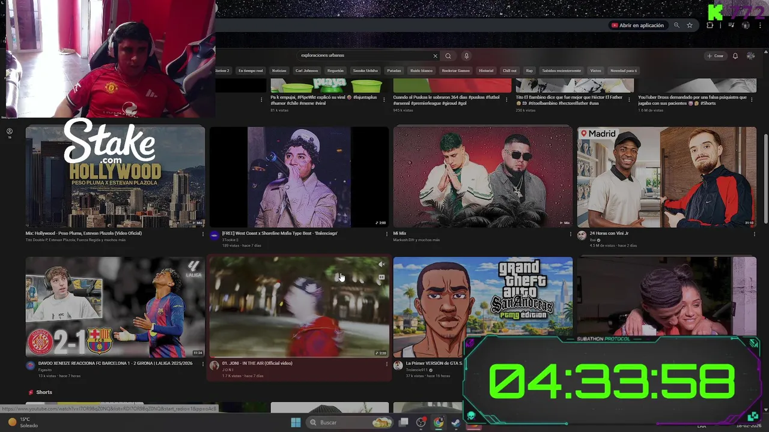Select the 'Novedad para ti' chip
The height and width of the screenshot is (432, 769).
pyautogui.click(x=624, y=70)
